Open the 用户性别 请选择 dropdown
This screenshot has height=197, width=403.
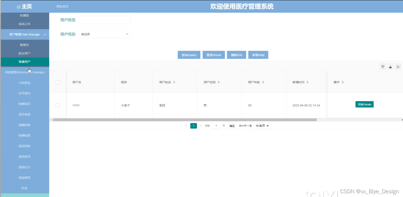(x=104, y=34)
